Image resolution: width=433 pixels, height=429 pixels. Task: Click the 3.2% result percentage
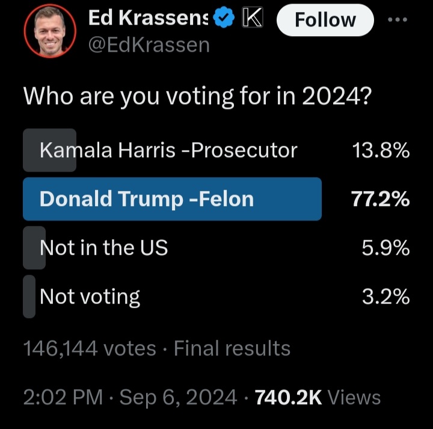[385, 296]
